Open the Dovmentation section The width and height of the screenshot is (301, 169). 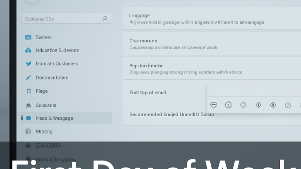click(52, 77)
